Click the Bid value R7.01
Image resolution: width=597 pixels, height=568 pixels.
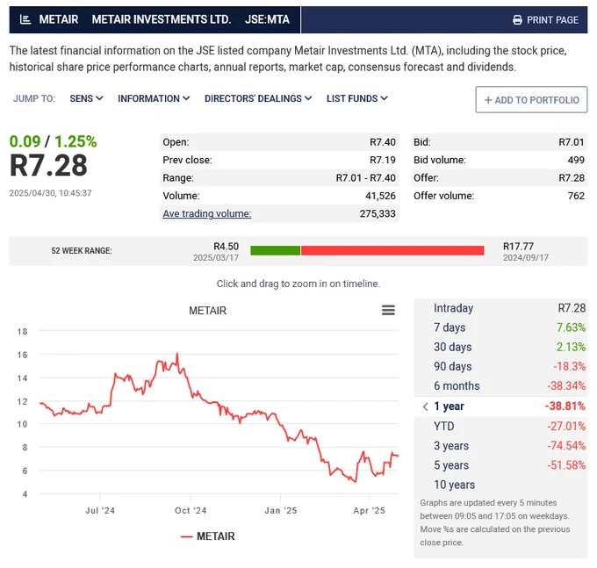click(572, 142)
